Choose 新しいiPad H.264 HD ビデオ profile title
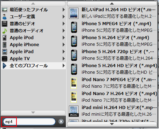 click(x=118, y=10)
